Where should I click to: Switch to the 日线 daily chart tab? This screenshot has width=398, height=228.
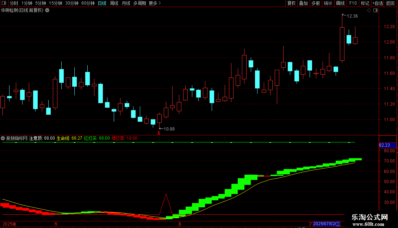[x=102, y=3]
